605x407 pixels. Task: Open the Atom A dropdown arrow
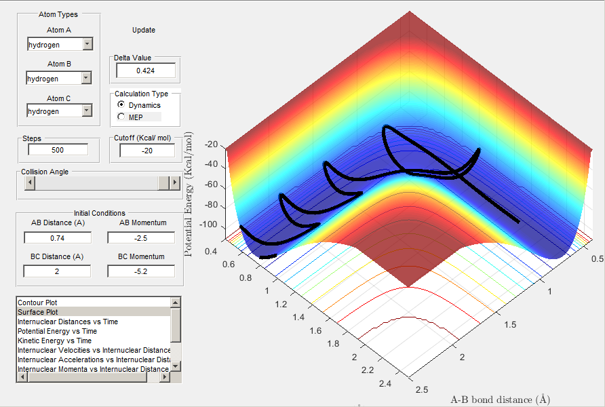87,44
